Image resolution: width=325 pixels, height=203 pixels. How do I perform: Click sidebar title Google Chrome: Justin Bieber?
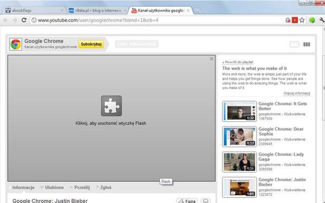(x=282, y=182)
